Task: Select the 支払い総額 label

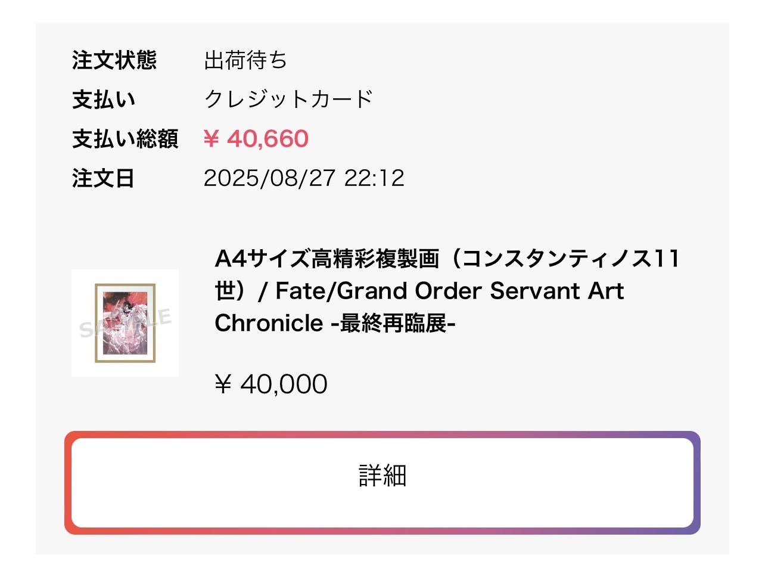Action: pos(125,139)
